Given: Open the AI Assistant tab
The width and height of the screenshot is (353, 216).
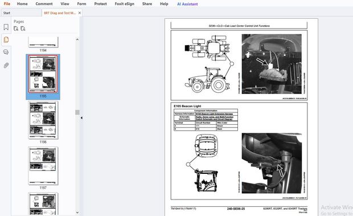Looking at the screenshot, I should click(x=187, y=4).
